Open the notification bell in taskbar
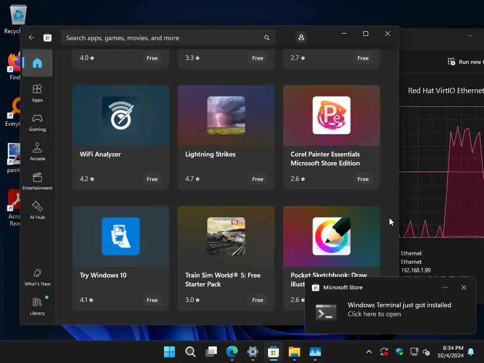Image resolution: width=484 pixels, height=363 pixels. point(471,352)
